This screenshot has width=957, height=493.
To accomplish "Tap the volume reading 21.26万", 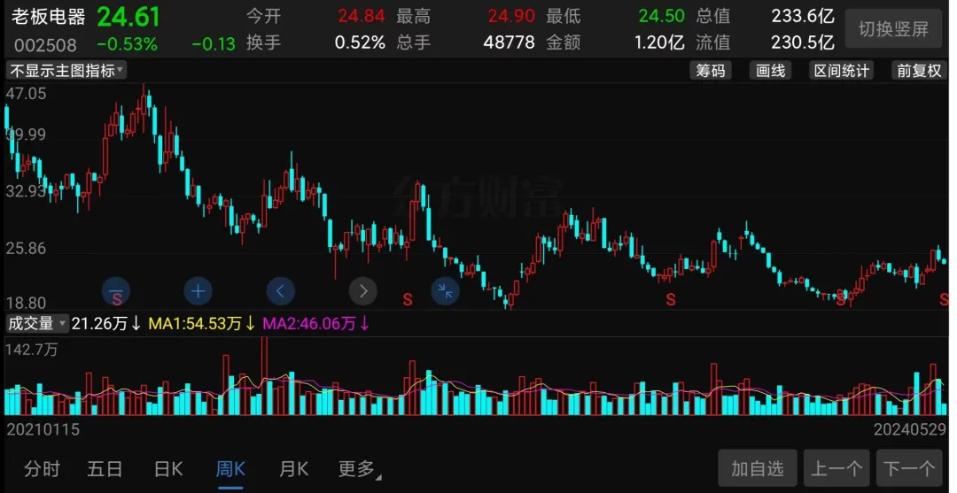I will coord(106,324).
